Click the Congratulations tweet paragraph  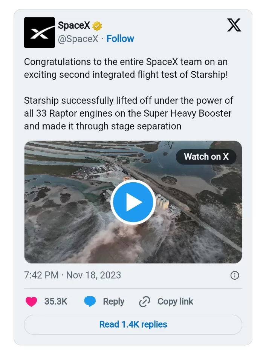coord(126,68)
